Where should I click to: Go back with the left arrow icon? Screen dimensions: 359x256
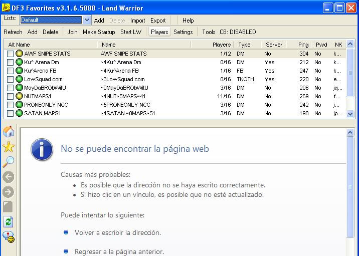click(x=9, y=177)
